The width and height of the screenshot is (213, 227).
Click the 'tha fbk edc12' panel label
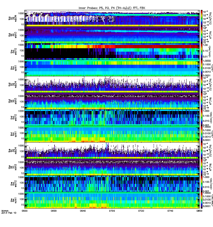coord(14,51)
